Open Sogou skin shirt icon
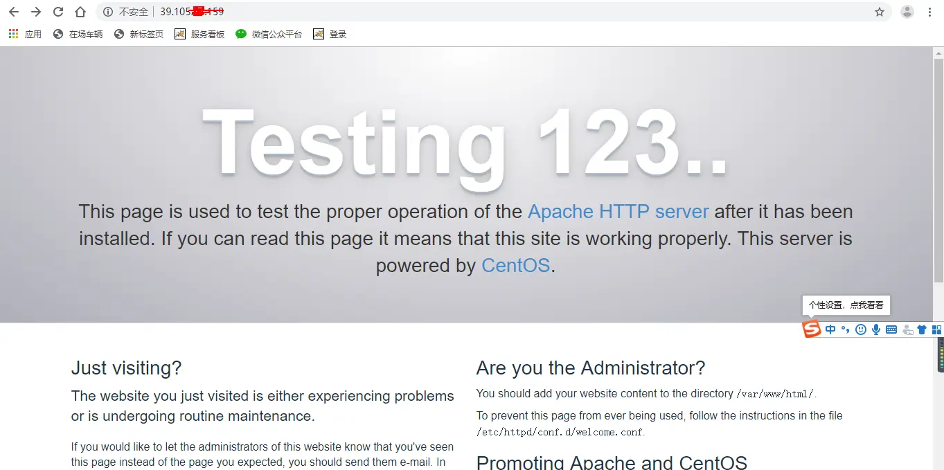The width and height of the screenshot is (944, 470). [x=922, y=329]
